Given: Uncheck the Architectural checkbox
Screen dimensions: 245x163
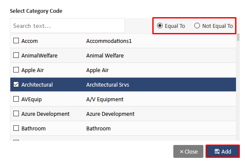Looking at the screenshot, I should click(16, 85).
